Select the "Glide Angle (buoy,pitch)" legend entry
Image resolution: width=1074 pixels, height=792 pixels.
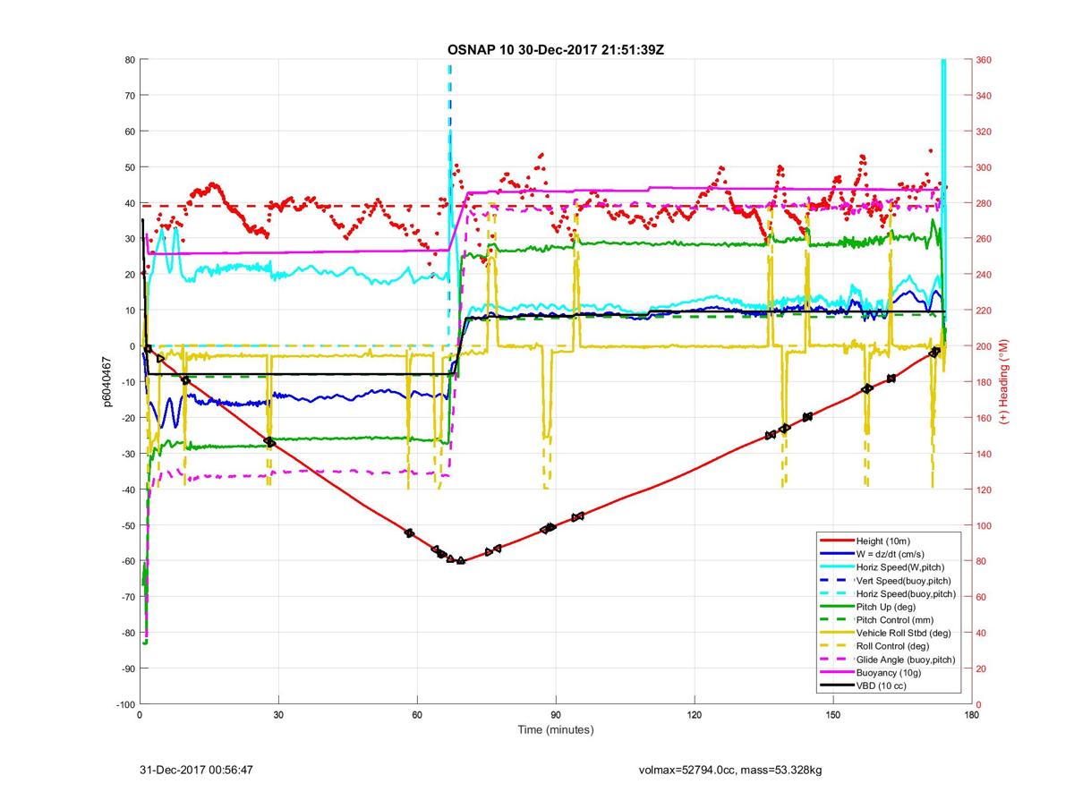tap(888, 660)
